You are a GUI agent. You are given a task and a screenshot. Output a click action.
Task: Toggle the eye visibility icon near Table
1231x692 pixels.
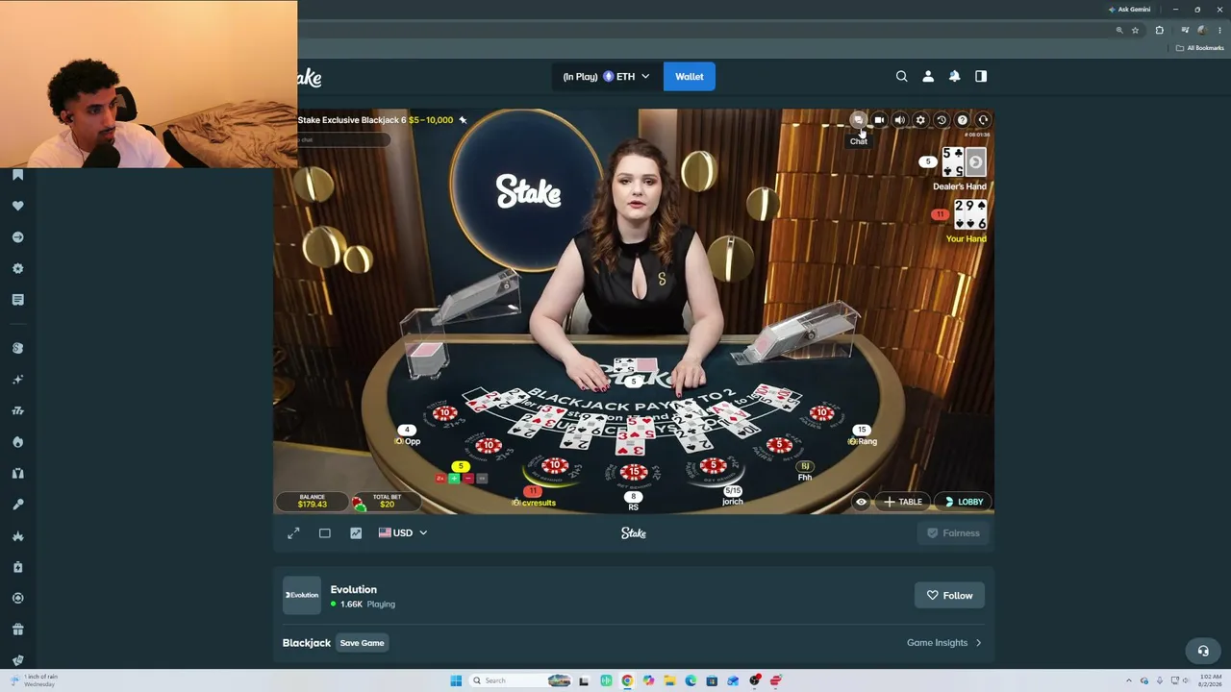[x=861, y=502]
